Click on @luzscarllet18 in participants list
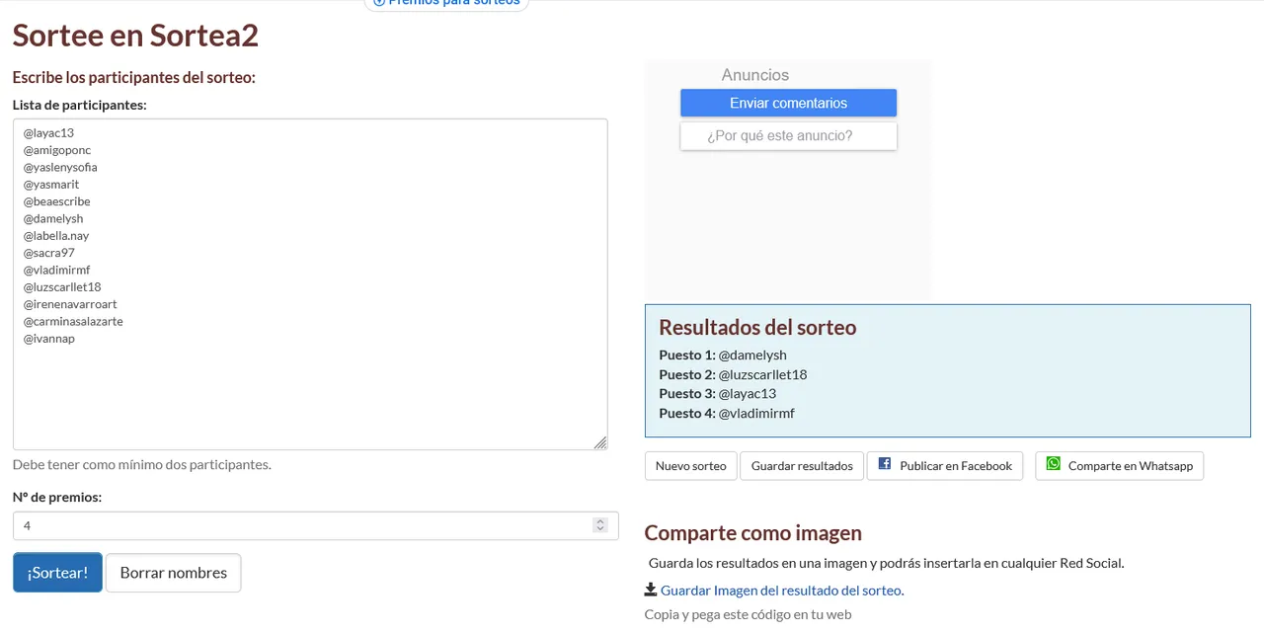This screenshot has height=632, width=1264. [62, 287]
